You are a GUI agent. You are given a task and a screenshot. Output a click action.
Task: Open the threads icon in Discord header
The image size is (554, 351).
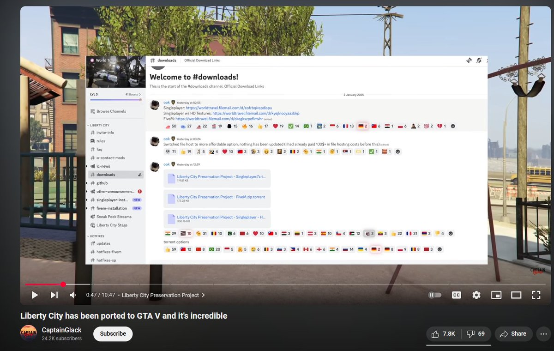(x=469, y=60)
